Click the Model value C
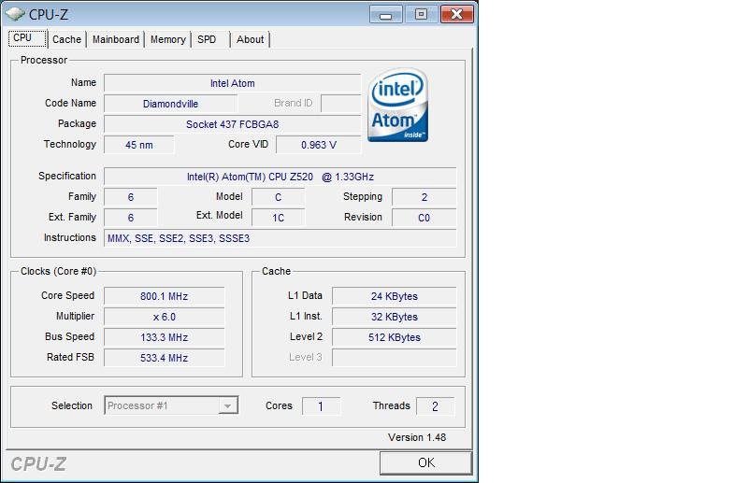The height and width of the screenshot is (483, 748). (x=278, y=197)
